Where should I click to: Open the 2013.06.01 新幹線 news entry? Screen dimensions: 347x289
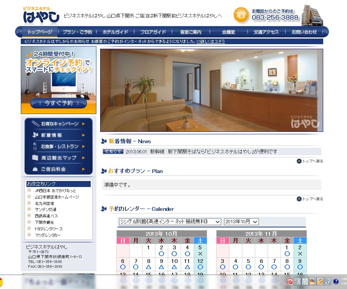click(201, 151)
